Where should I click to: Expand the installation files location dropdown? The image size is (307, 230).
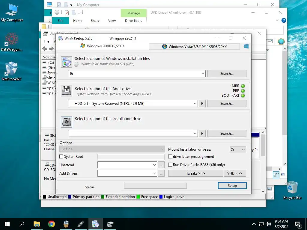[203, 74]
